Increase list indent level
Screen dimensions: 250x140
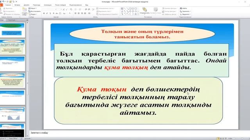[89, 9]
